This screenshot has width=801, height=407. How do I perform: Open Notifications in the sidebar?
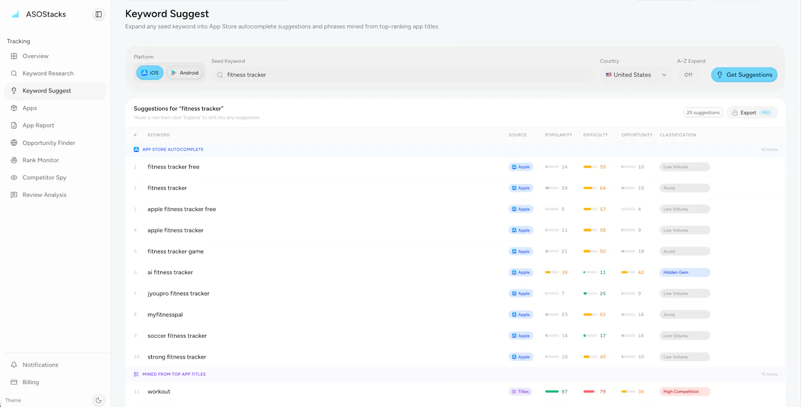(x=55, y=365)
